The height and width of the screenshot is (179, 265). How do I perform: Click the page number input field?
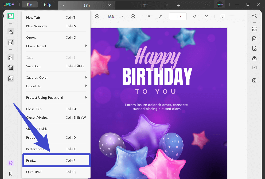[178, 16]
